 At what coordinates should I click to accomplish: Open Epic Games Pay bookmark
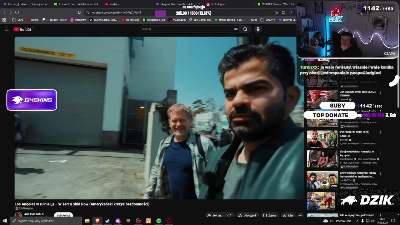[200, 20]
